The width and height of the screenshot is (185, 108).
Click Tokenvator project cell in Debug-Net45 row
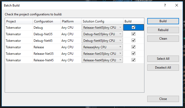[19, 41]
